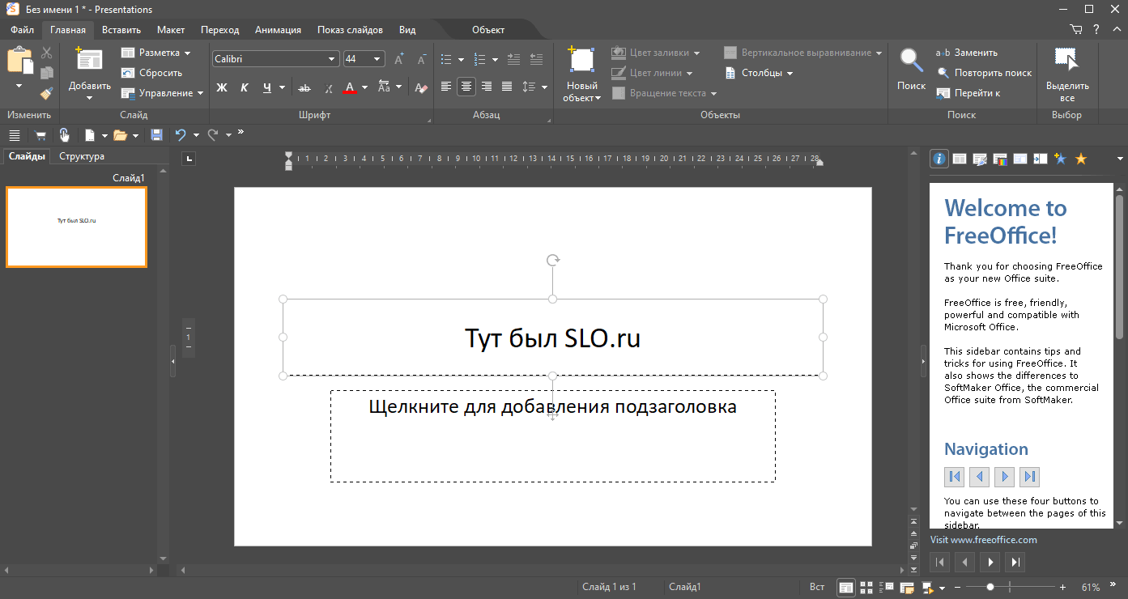Decrease font size with A- icon
This screenshot has height=599, width=1128.
coord(421,59)
